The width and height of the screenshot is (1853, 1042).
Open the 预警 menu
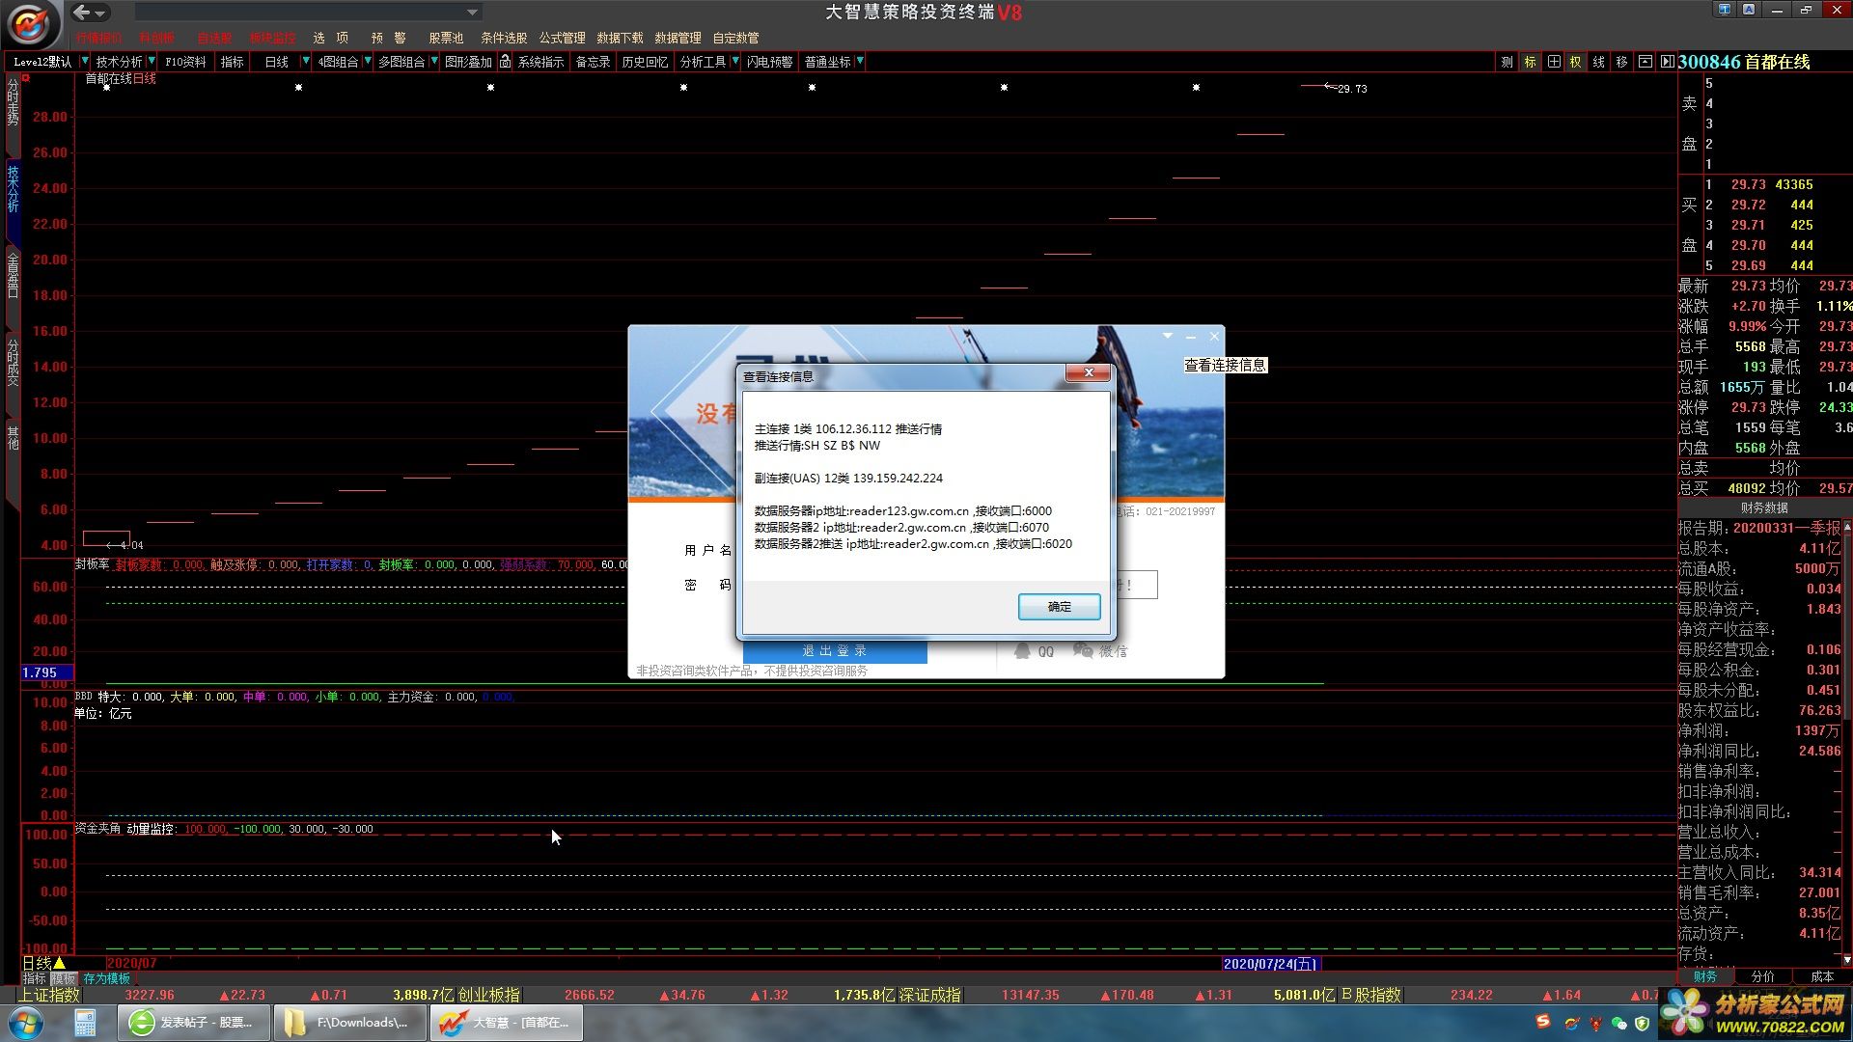[x=389, y=38]
